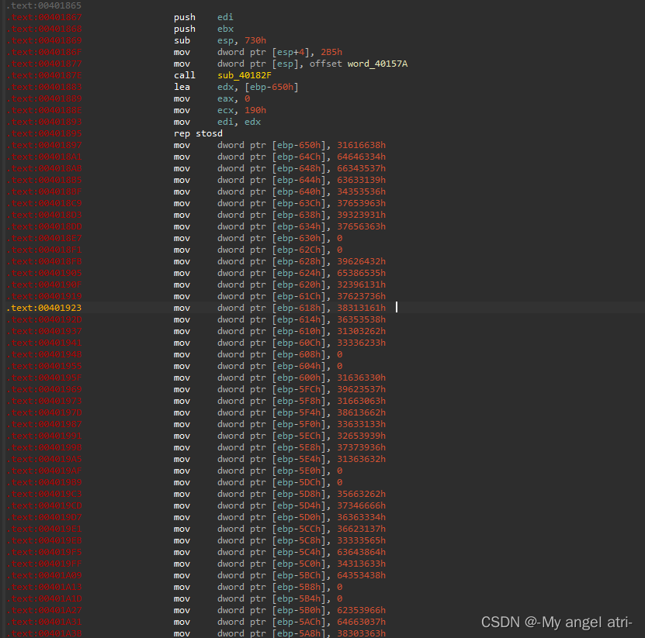Select the sub_40182F call target
This screenshot has width=645, height=638.
coord(244,76)
